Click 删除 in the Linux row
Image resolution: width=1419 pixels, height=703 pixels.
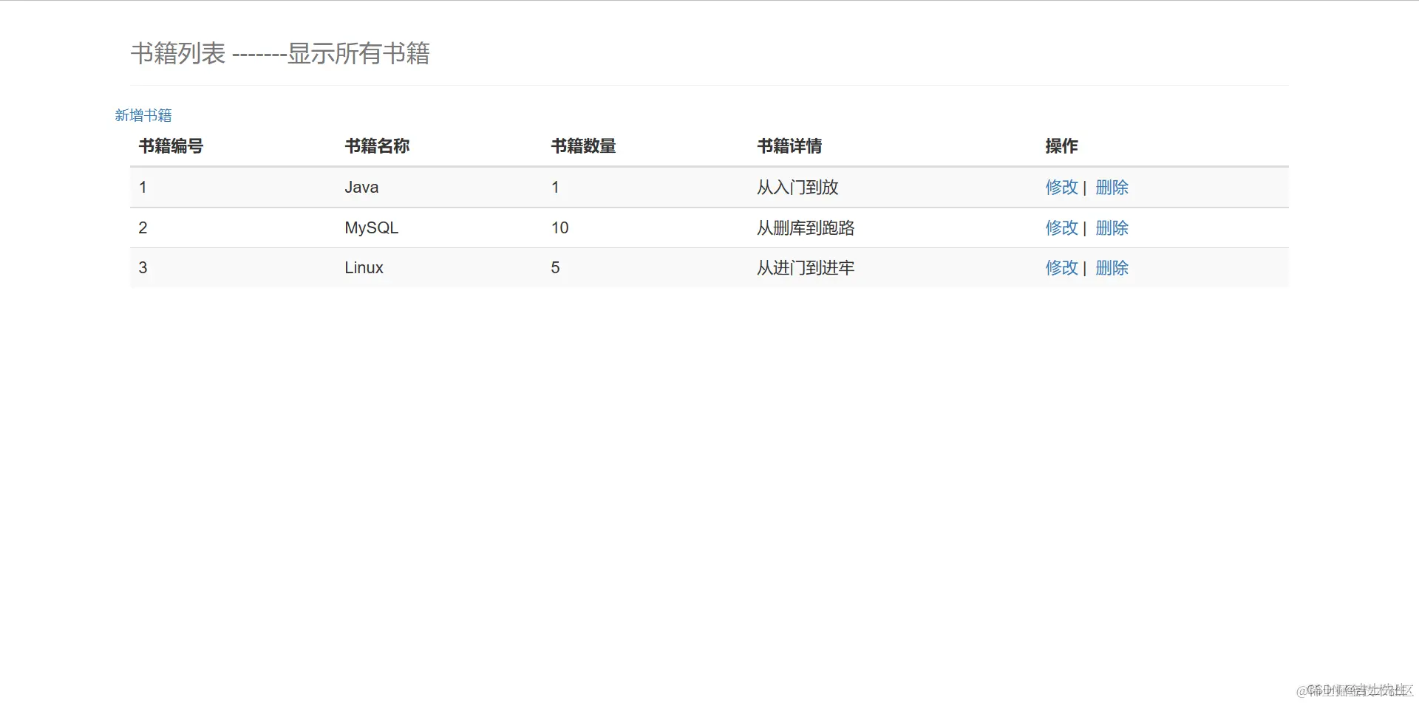pyautogui.click(x=1112, y=268)
